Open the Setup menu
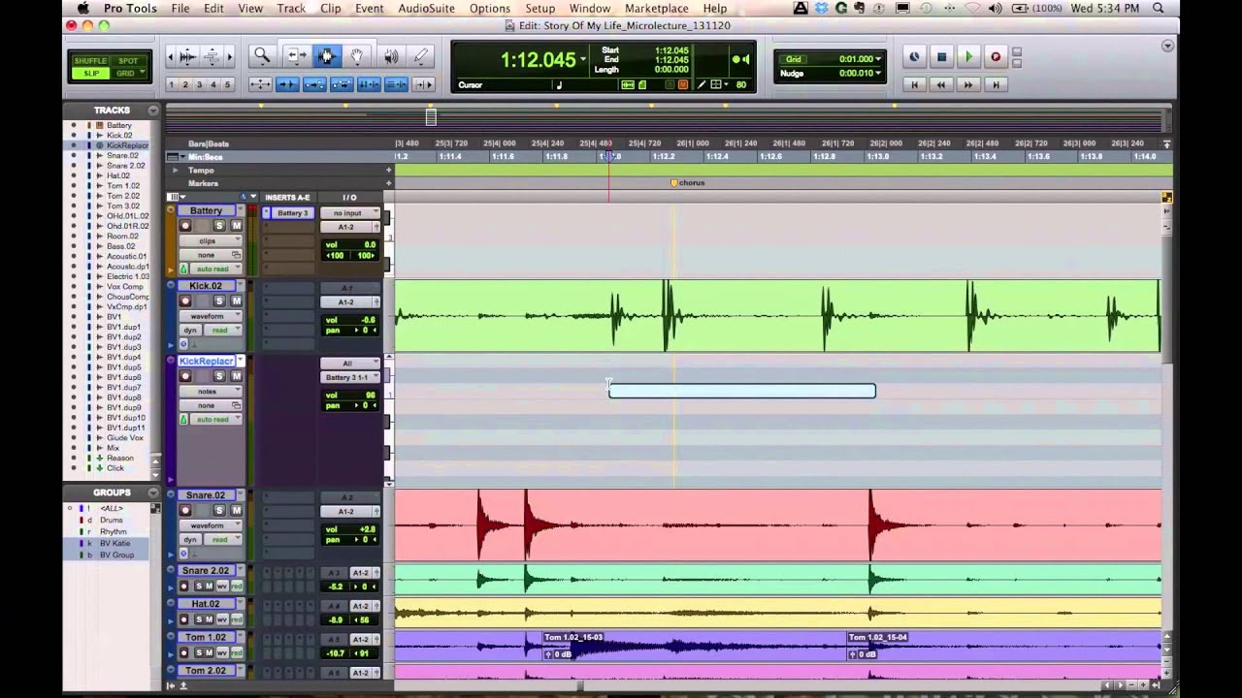This screenshot has width=1242, height=698. [x=539, y=8]
